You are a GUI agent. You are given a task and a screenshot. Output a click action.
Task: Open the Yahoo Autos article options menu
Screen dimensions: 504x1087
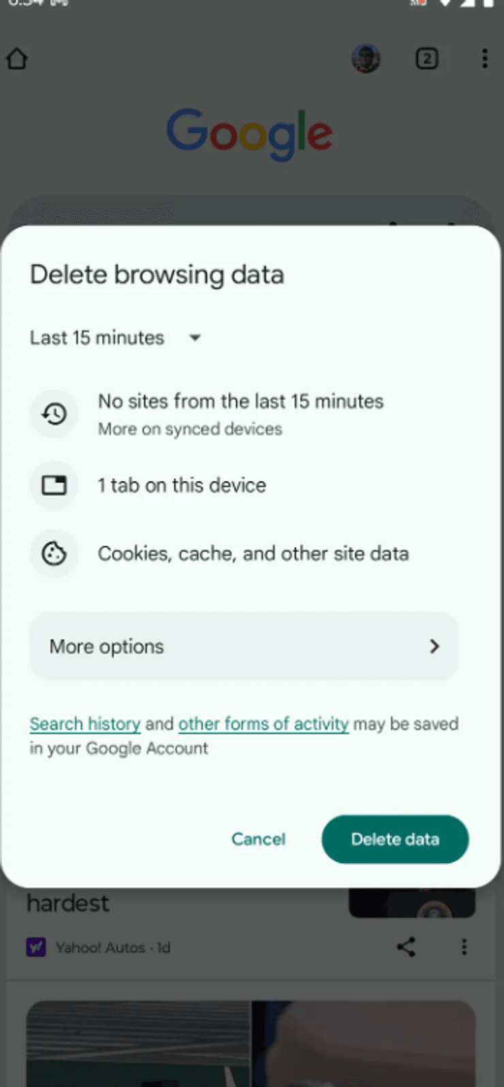(464, 947)
